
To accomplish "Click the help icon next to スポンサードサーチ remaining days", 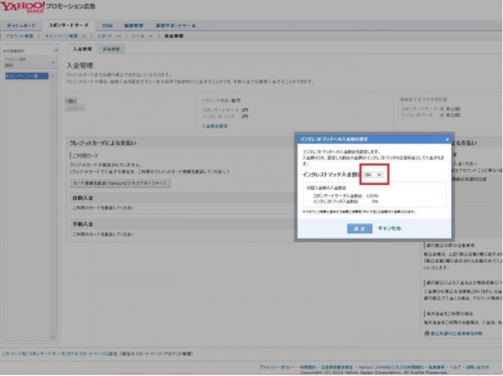I will [x=442, y=109].
